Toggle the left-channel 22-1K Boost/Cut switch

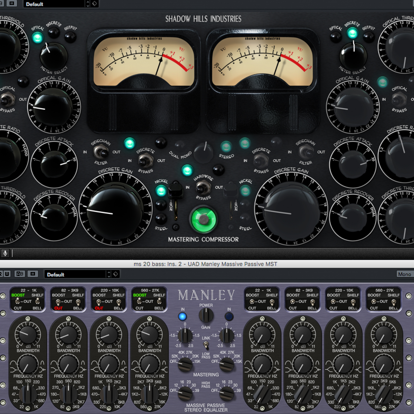18,302
